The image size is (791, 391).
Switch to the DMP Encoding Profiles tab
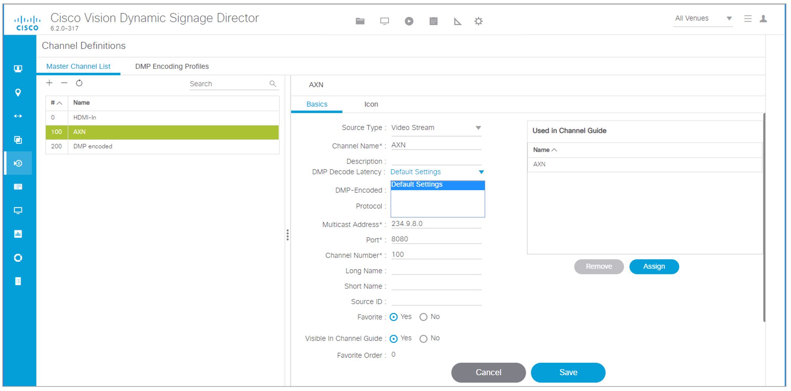click(x=172, y=66)
